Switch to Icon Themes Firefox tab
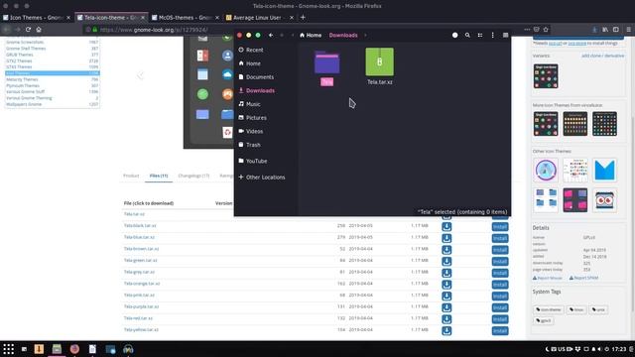635x357 pixels. coord(36,18)
